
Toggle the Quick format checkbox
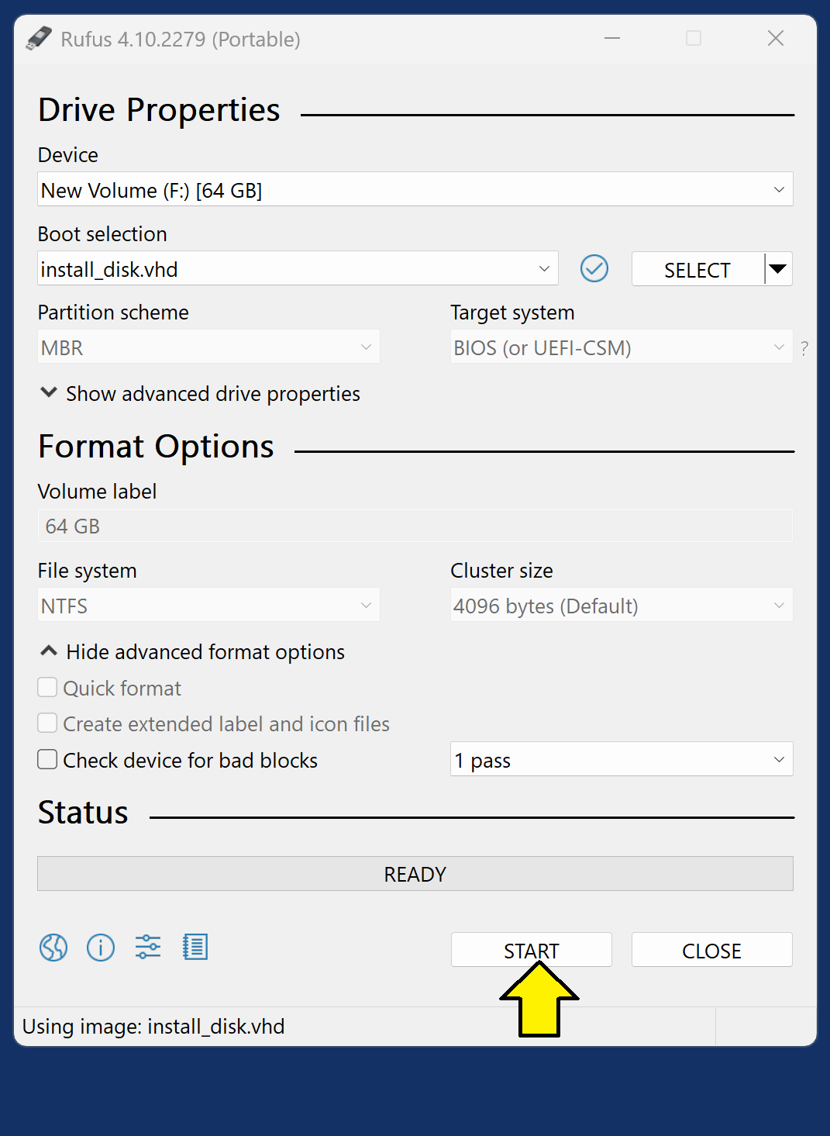(x=48, y=688)
